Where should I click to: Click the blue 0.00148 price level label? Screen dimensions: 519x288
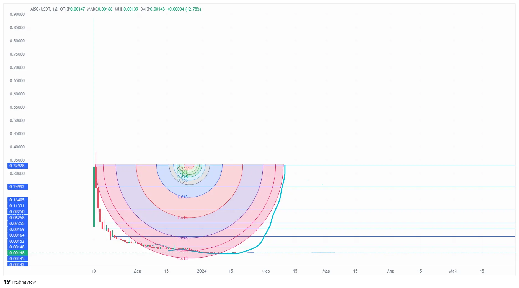pyautogui.click(x=17, y=247)
